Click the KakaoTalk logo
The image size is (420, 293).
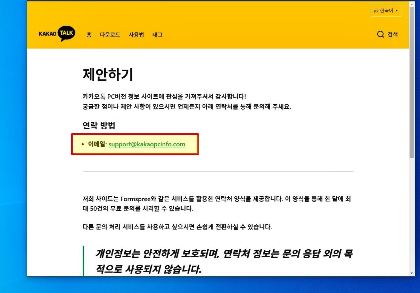(x=57, y=34)
